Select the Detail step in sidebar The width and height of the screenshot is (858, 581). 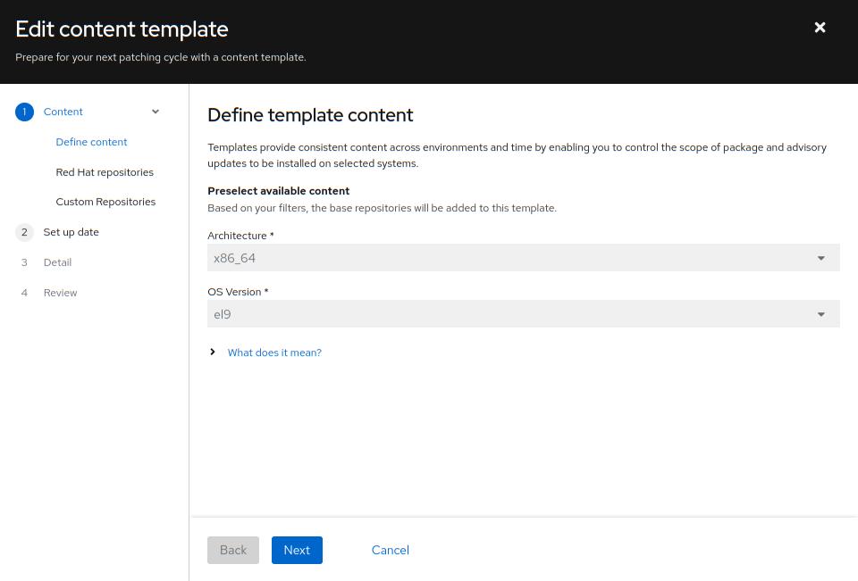(57, 262)
